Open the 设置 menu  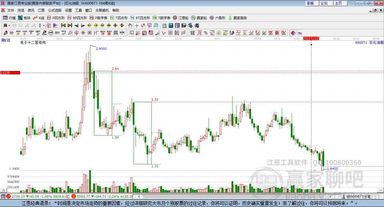pyautogui.click(x=68, y=10)
